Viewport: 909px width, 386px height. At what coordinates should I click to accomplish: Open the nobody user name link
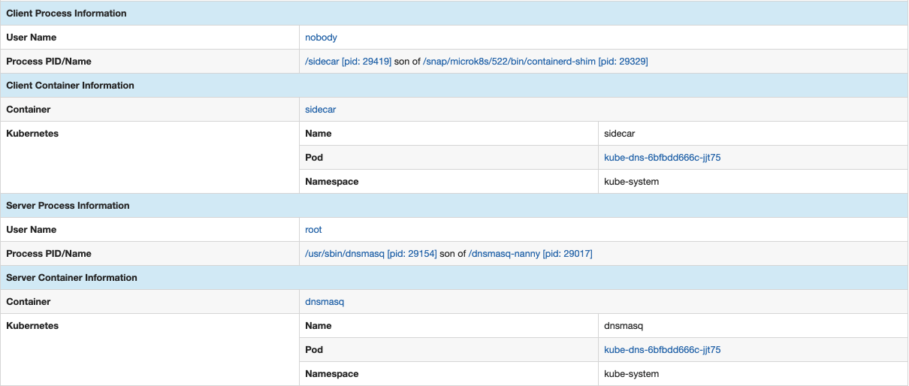(322, 37)
